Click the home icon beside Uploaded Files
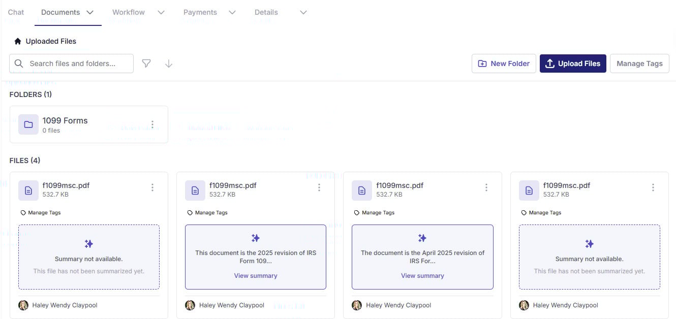Viewport: 676px width, 319px height. click(18, 41)
